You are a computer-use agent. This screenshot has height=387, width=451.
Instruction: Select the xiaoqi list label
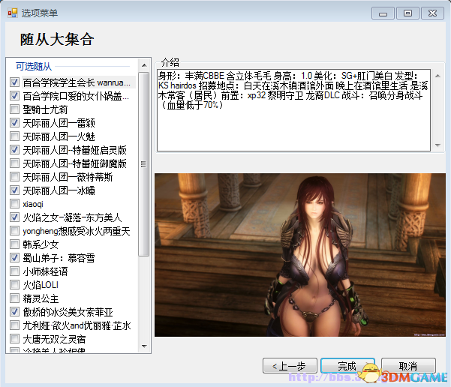[33, 204]
